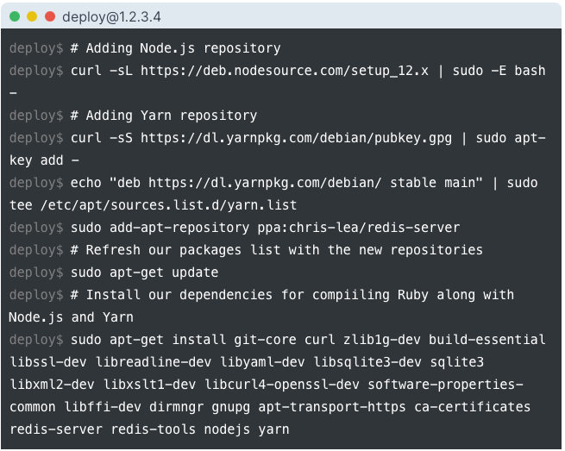Click the green dot in the title bar
Viewport: 565px width, 451px height.
(x=15, y=16)
